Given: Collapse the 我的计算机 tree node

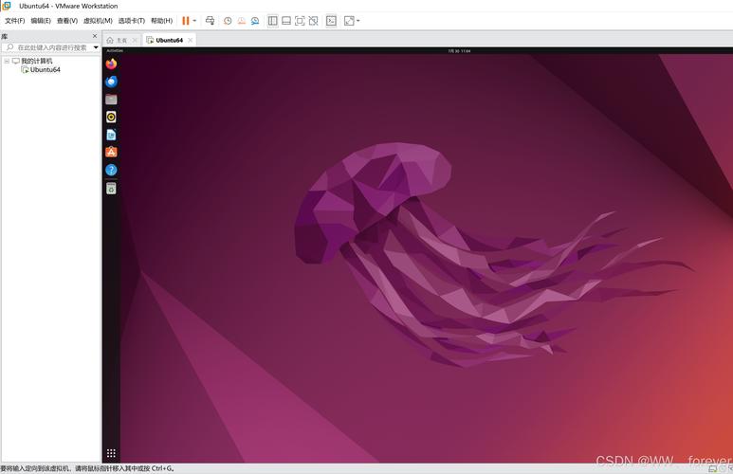Looking at the screenshot, I should [x=7, y=61].
